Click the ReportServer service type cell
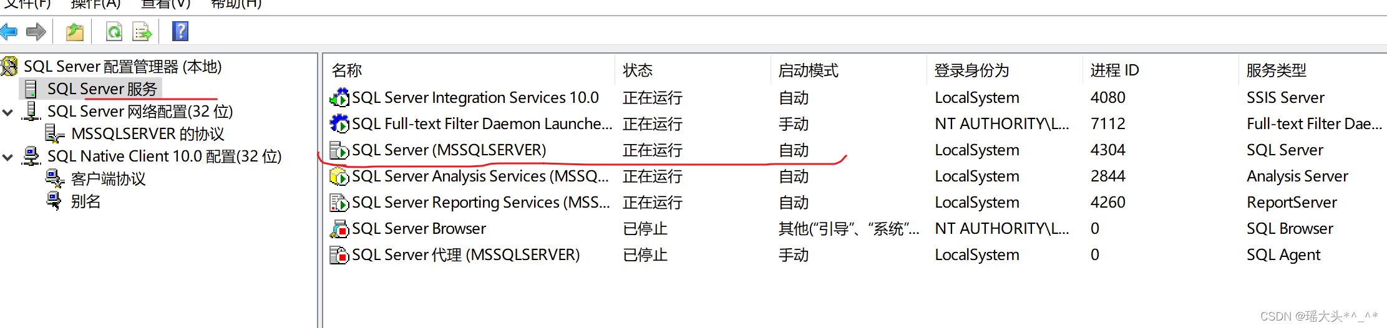Screen dimensions: 1387x328 pos(1292,203)
